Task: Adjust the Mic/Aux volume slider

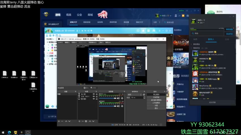Action: point(108,98)
